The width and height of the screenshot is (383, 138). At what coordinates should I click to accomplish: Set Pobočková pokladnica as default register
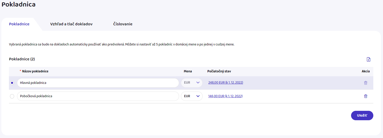[12, 96]
